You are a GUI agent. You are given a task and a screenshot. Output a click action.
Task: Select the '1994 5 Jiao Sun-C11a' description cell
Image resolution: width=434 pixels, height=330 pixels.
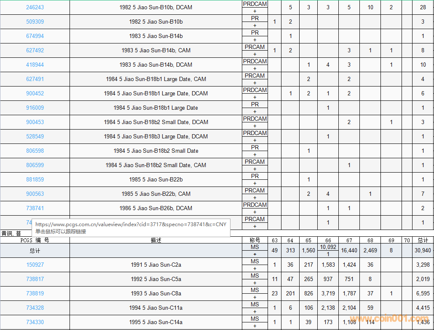click(156, 308)
